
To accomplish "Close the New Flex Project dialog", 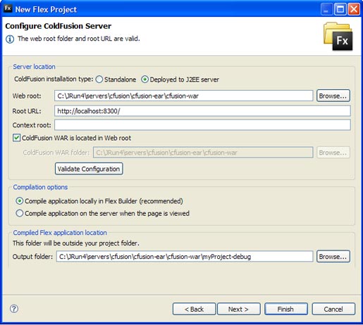I will point(354,9).
